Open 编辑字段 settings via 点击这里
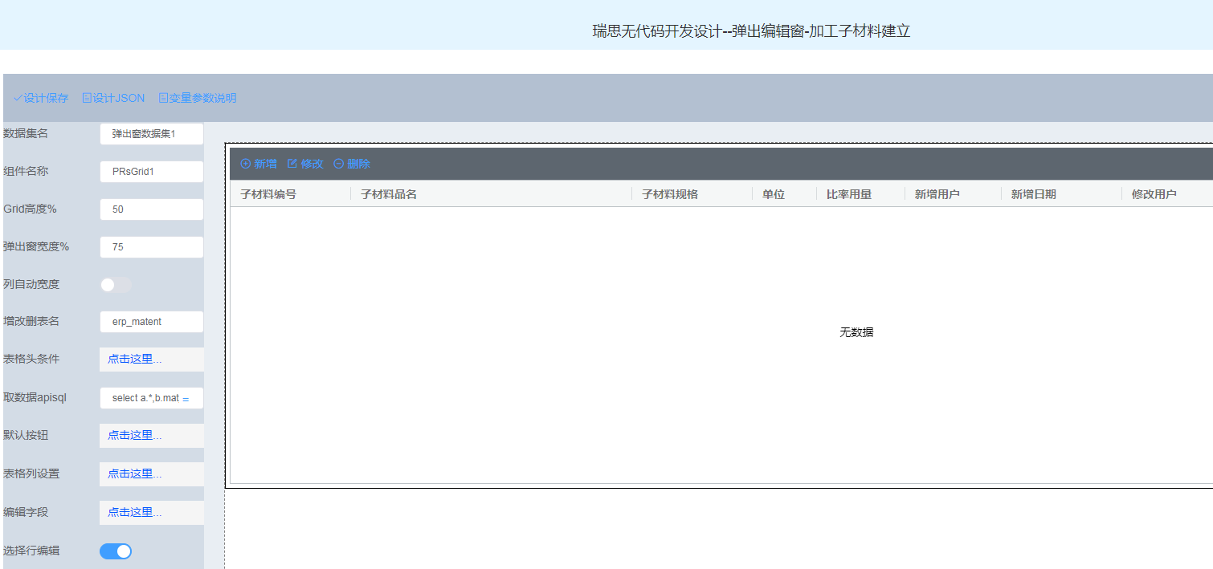Viewport: 1213px width, 569px height. point(135,513)
